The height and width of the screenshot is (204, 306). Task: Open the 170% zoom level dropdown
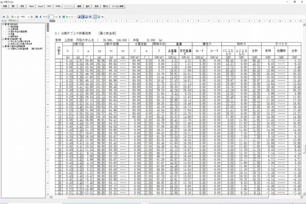(x=29, y=17)
